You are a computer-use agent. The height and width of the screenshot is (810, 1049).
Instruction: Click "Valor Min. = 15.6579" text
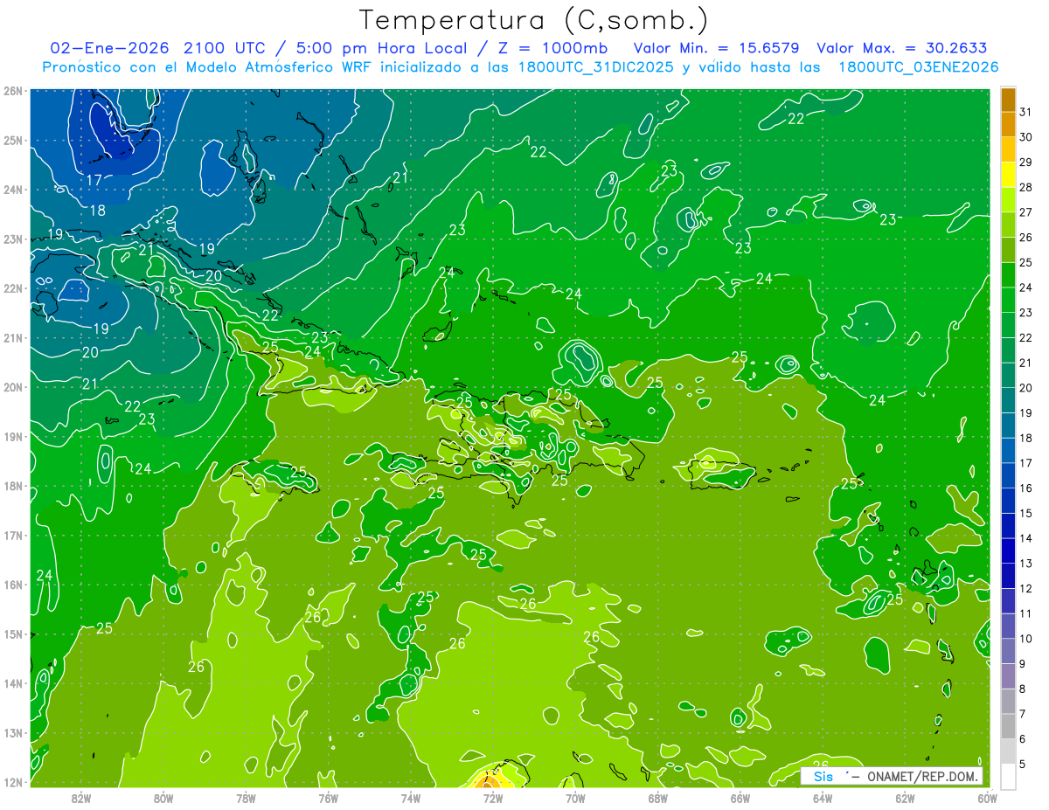tap(717, 47)
